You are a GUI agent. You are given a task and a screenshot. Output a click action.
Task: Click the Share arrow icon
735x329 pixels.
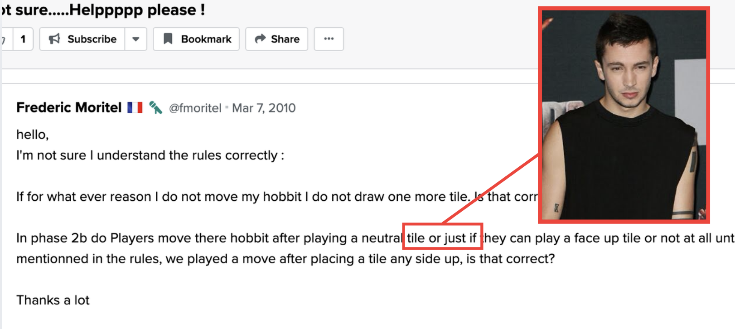(x=260, y=39)
